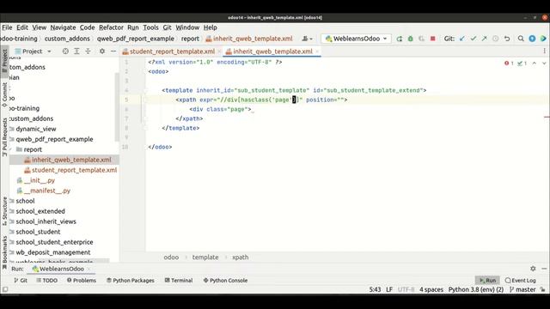Screen dimensions: 550x309
Task: Click Git update project arrow icon
Action: [x=462, y=39]
